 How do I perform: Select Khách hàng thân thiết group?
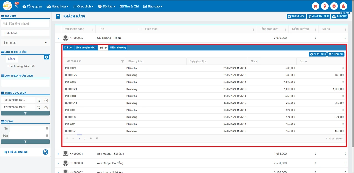(21, 66)
